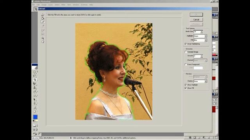250x140 pixels.
Task: Select the Notes tool in Photoshop toolbox
Action: point(35,108)
